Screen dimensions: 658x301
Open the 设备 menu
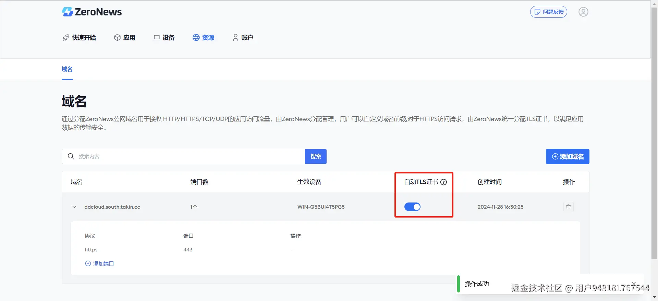[164, 38]
